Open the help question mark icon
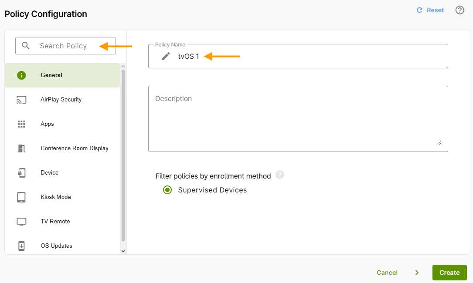 pyautogui.click(x=459, y=10)
